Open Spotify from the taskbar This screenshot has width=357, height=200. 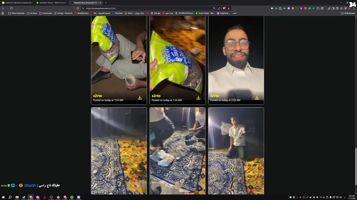tap(72, 197)
